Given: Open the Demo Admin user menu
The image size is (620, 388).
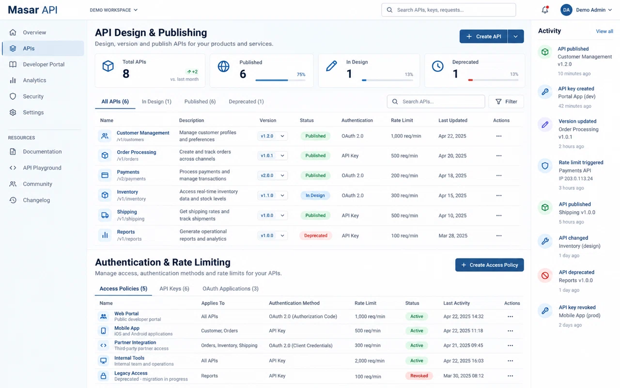Looking at the screenshot, I should point(587,10).
